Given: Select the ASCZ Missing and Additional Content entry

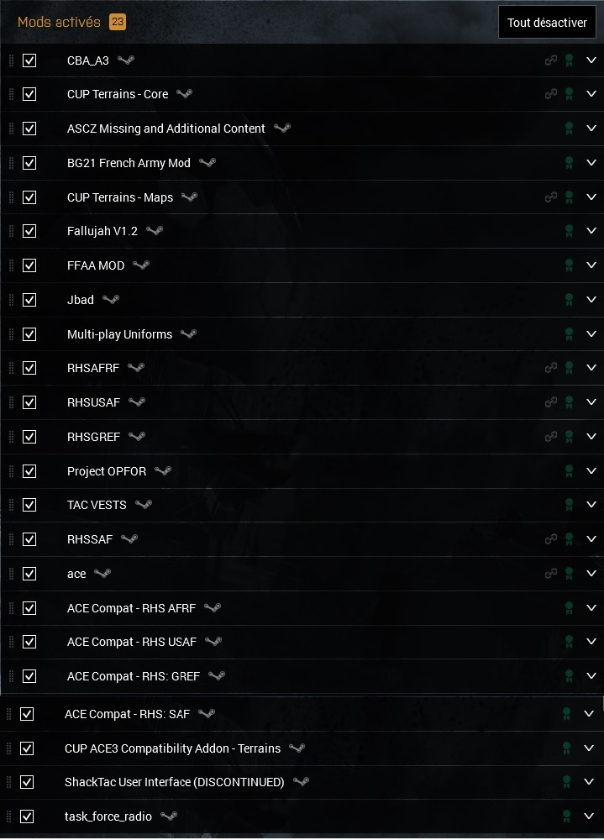Looking at the screenshot, I should [x=165, y=129].
